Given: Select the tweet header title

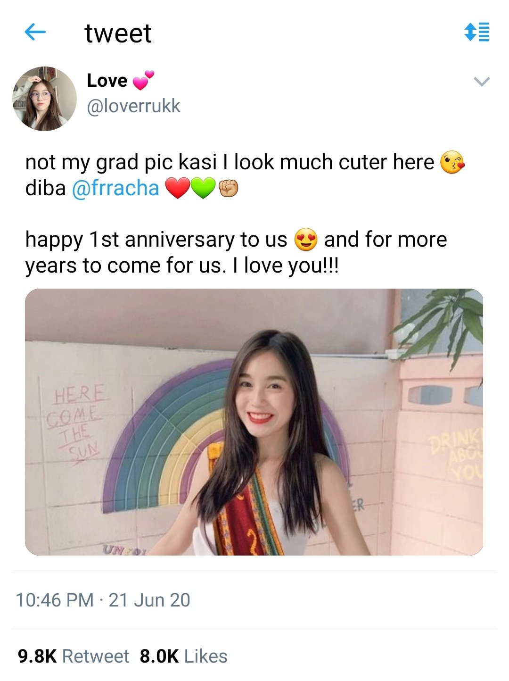Looking at the screenshot, I should pos(118,33).
